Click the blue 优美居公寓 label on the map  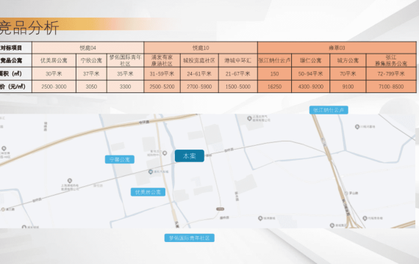point(148,192)
